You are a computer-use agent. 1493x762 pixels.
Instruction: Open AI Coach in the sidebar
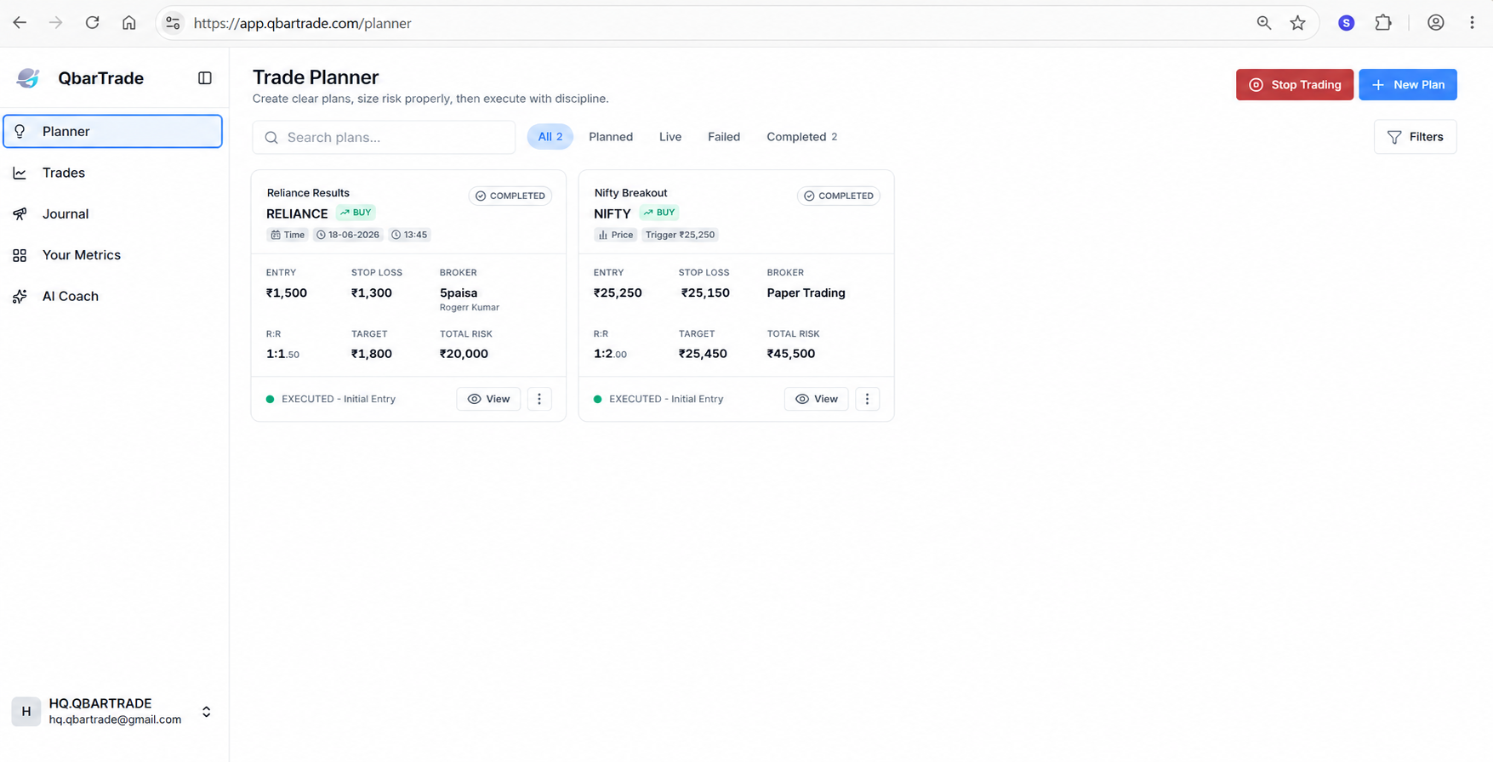click(x=113, y=296)
